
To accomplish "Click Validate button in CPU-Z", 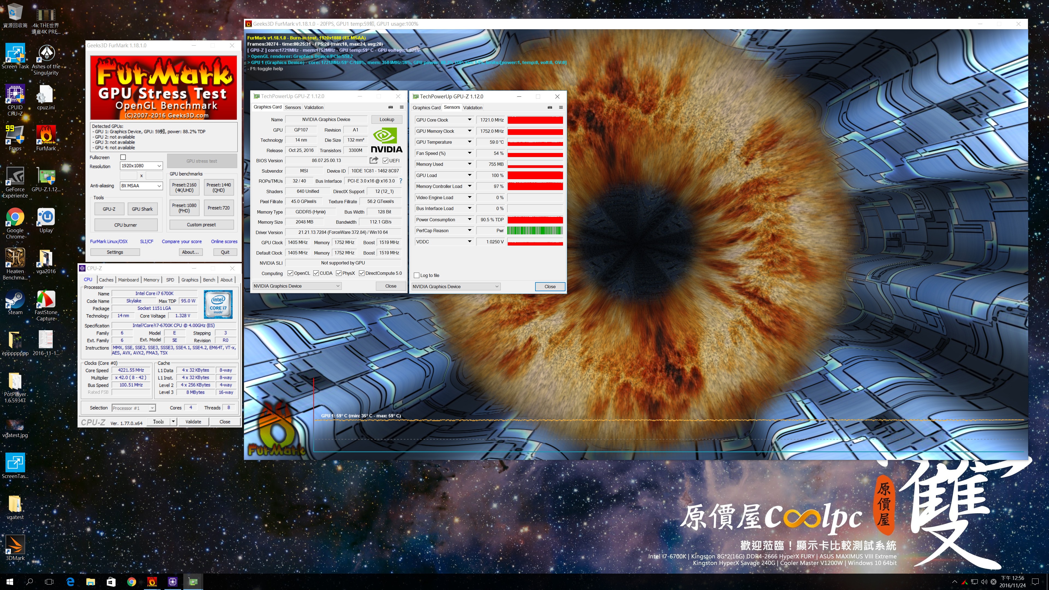I will pos(193,421).
